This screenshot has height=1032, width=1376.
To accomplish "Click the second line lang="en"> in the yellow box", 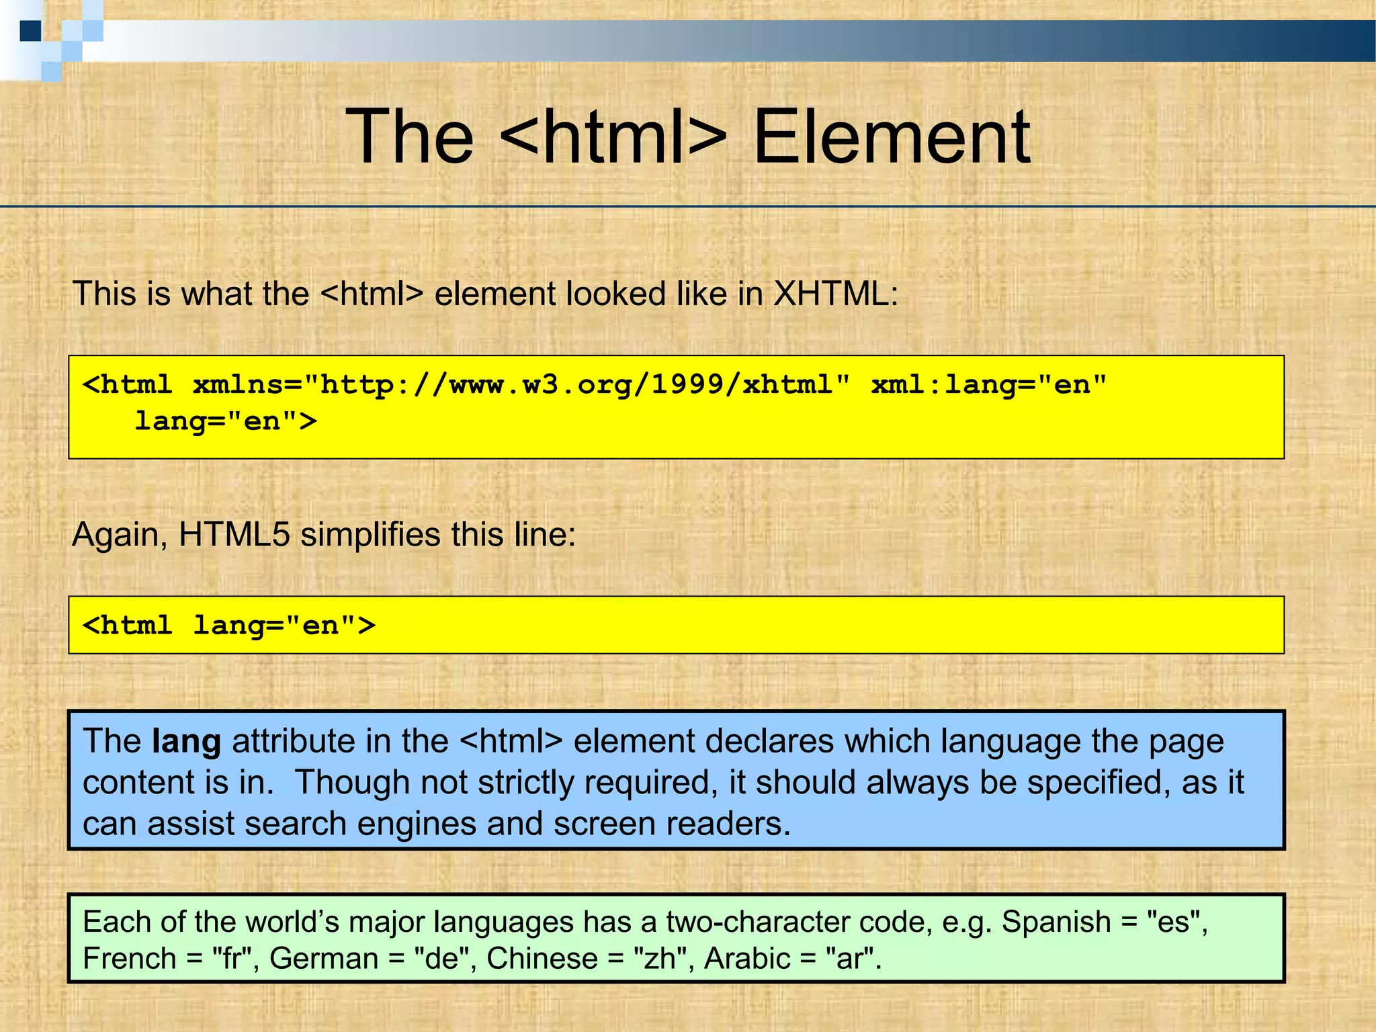I will point(225,422).
